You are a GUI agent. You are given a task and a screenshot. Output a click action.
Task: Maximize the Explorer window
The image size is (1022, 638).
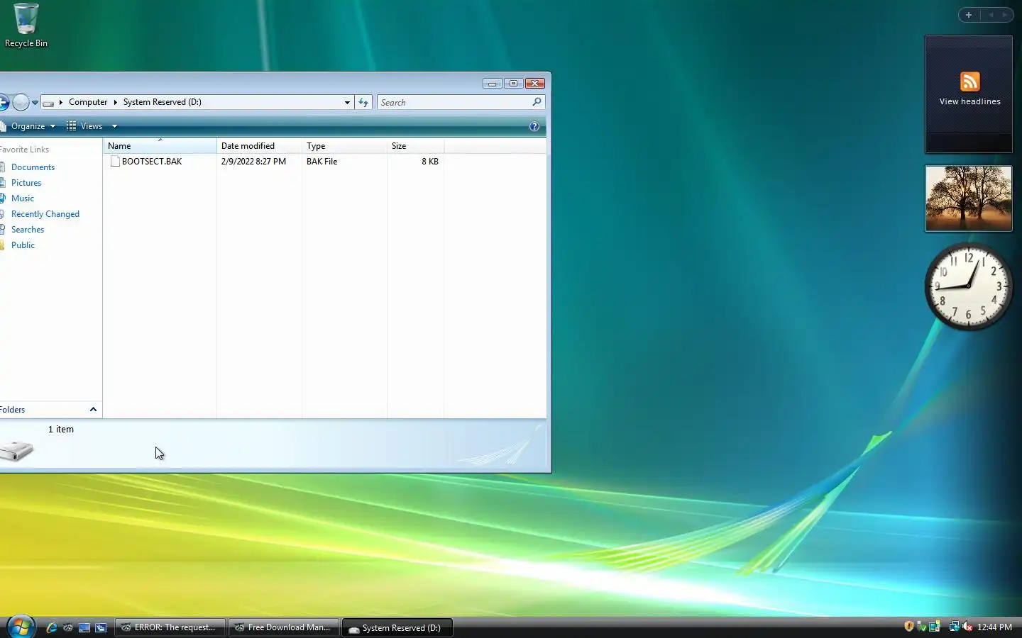(x=514, y=84)
